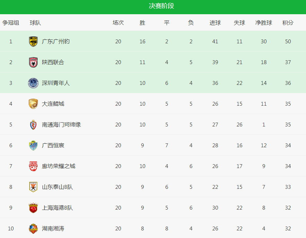Click the 广东广州豹 team logo
The image size is (306, 238).
point(33,42)
